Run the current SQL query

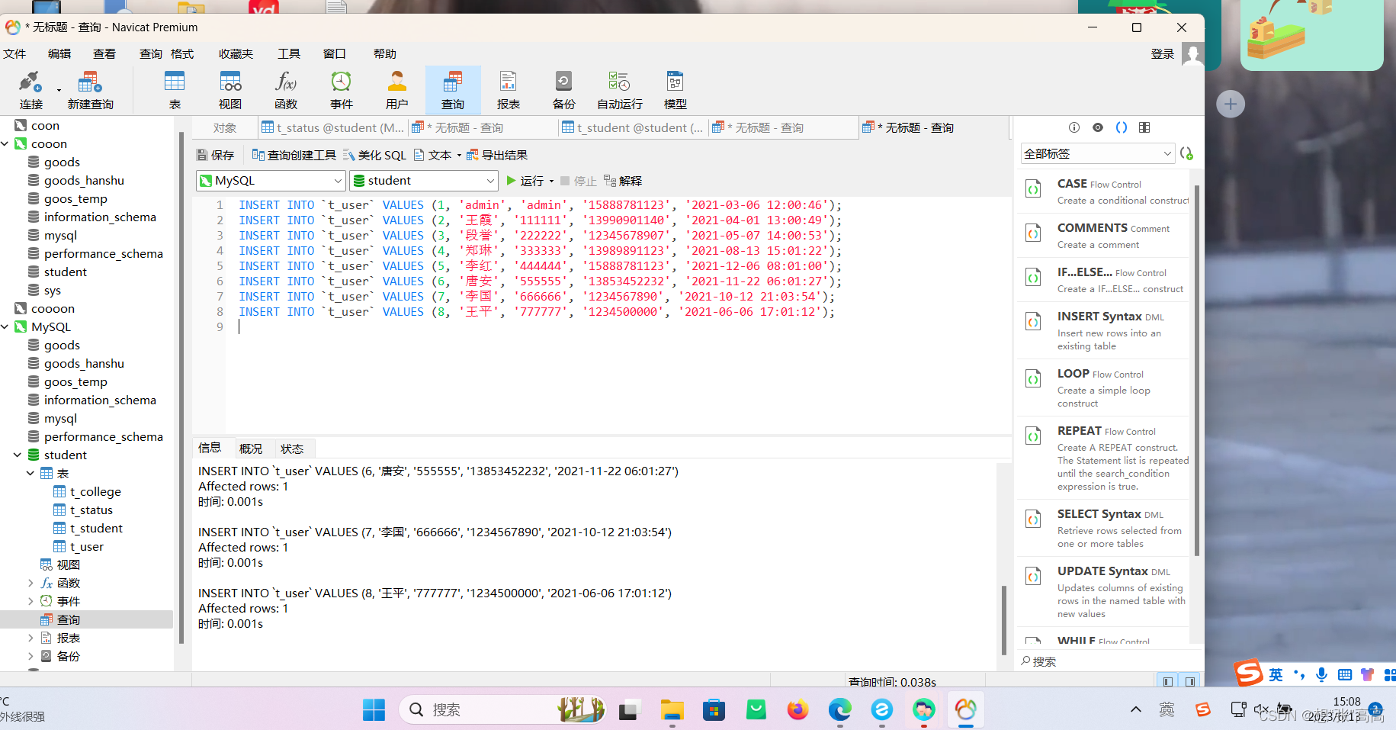(x=528, y=180)
